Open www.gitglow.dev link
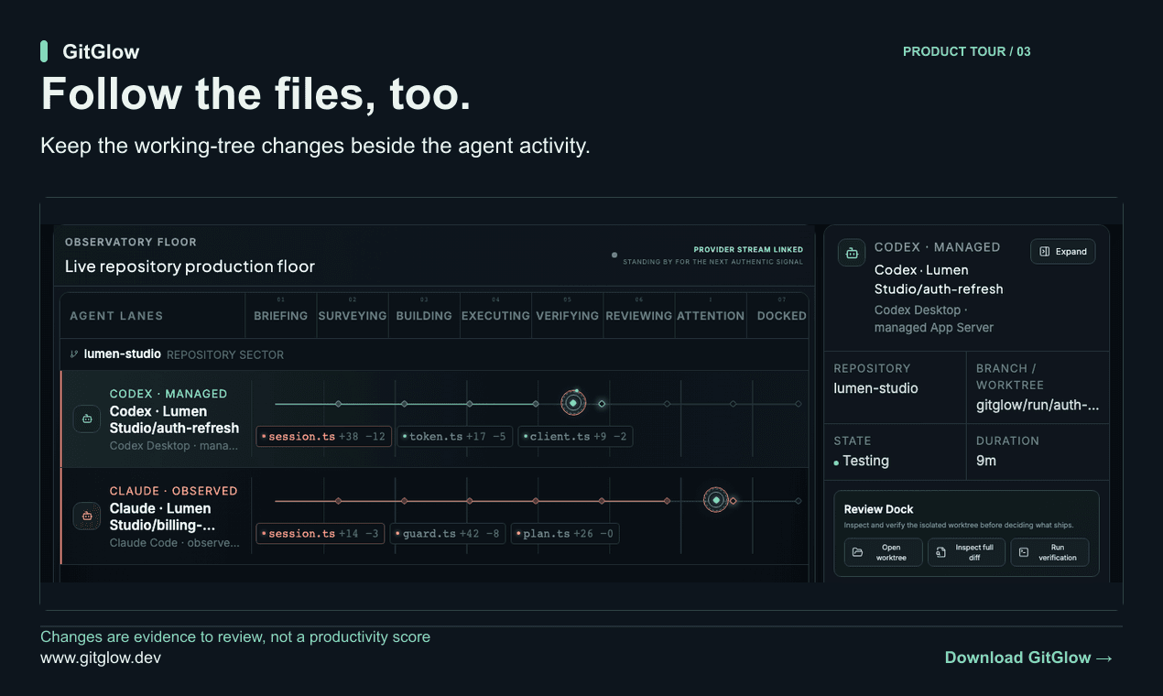1163x696 pixels. [101, 658]
